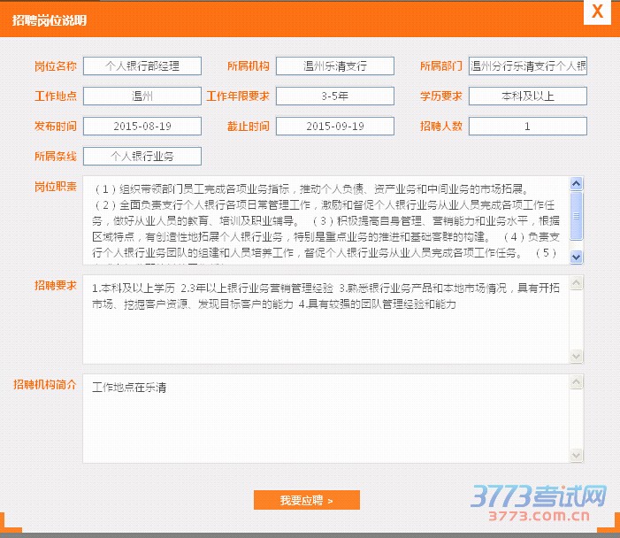Focus the 所属部门 field

[x=527, y=66]
